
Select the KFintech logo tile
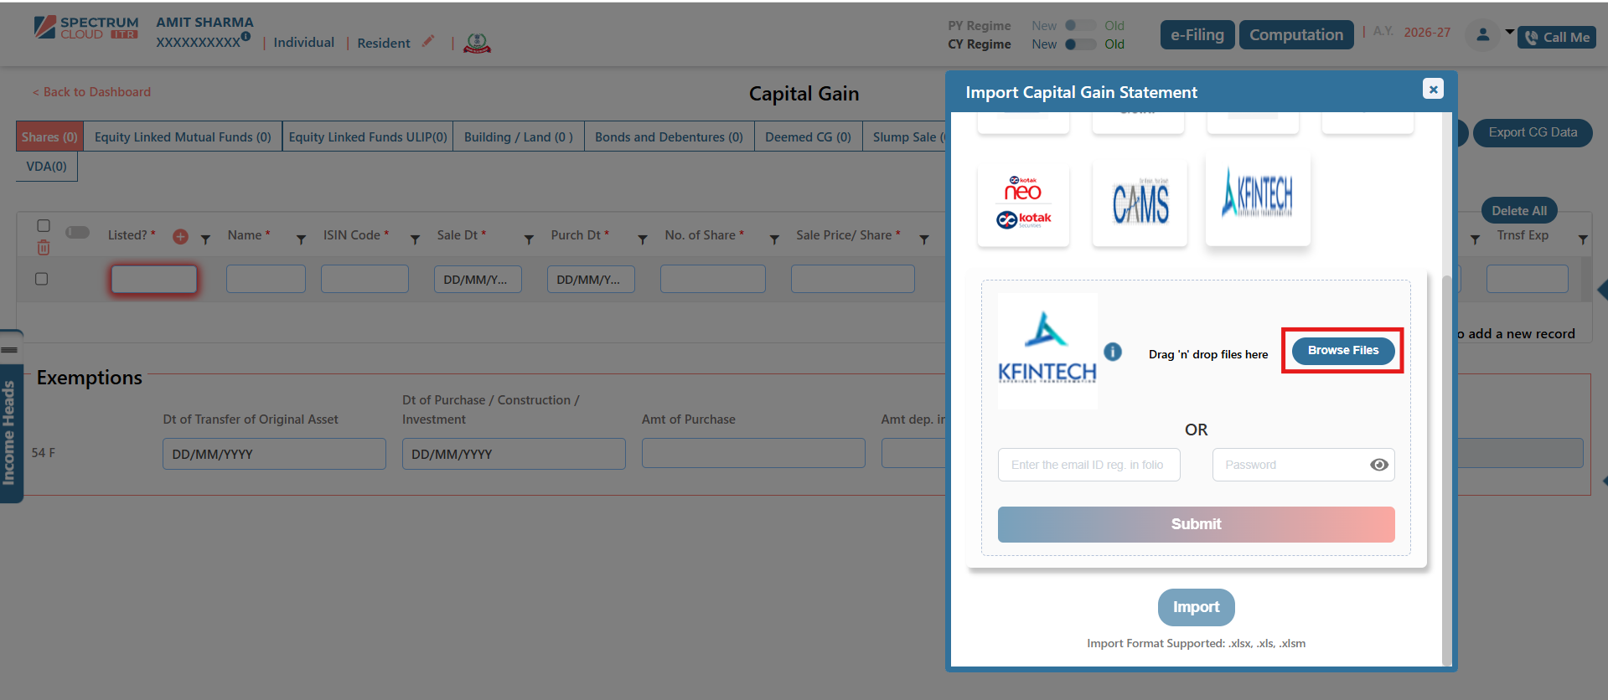click(1257, 198)
